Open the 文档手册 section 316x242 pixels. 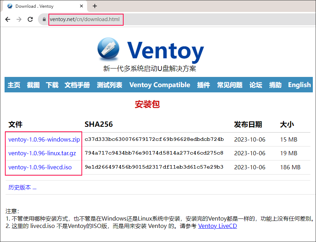click(x=77, y=85)
